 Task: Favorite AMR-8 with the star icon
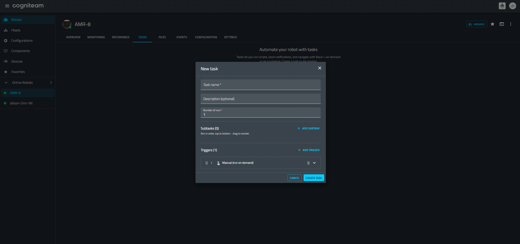[x=492, y=24]
